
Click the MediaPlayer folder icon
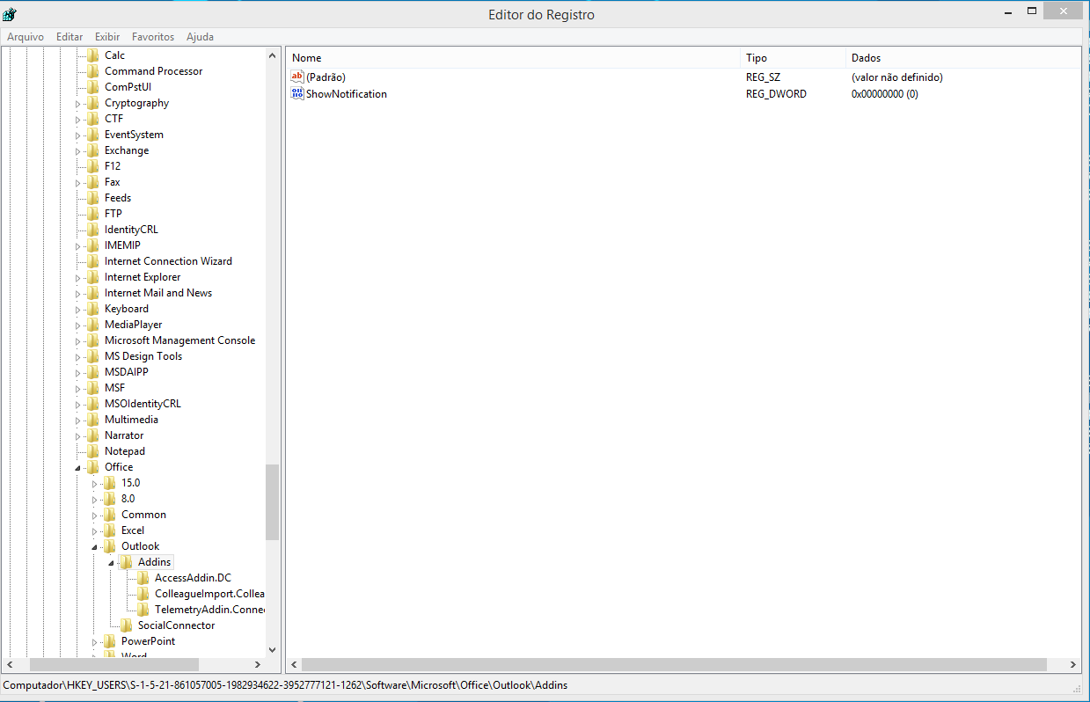click(92, 325)
